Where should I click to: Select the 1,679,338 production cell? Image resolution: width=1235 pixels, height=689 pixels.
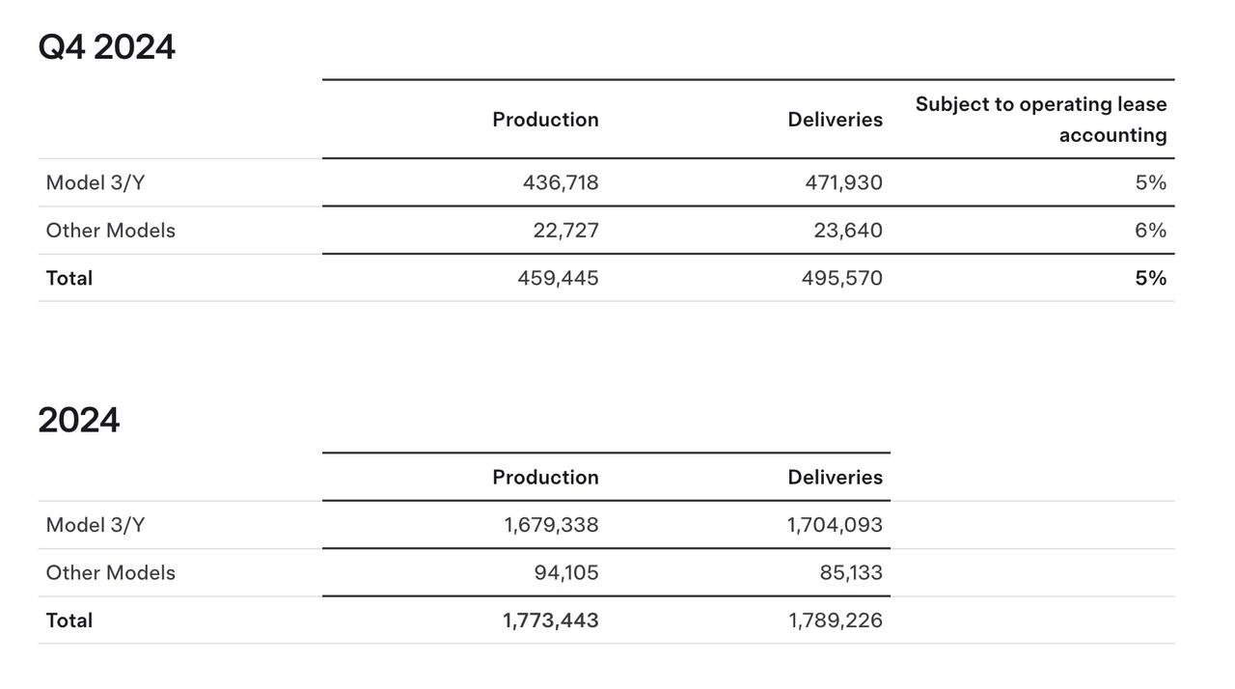(551, 525)
